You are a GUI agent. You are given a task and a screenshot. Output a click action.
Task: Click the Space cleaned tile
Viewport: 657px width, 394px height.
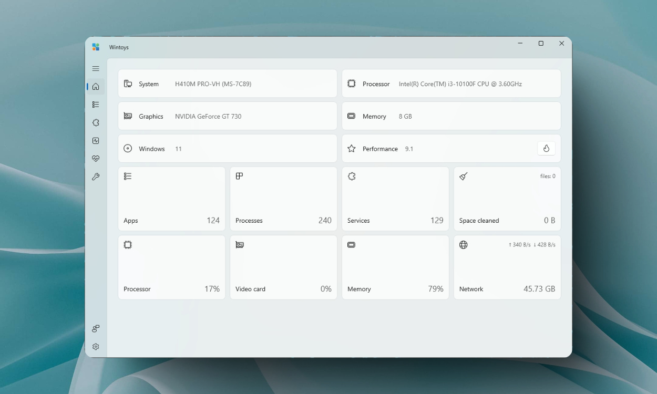pyautogui.click(x=507, y=199)
